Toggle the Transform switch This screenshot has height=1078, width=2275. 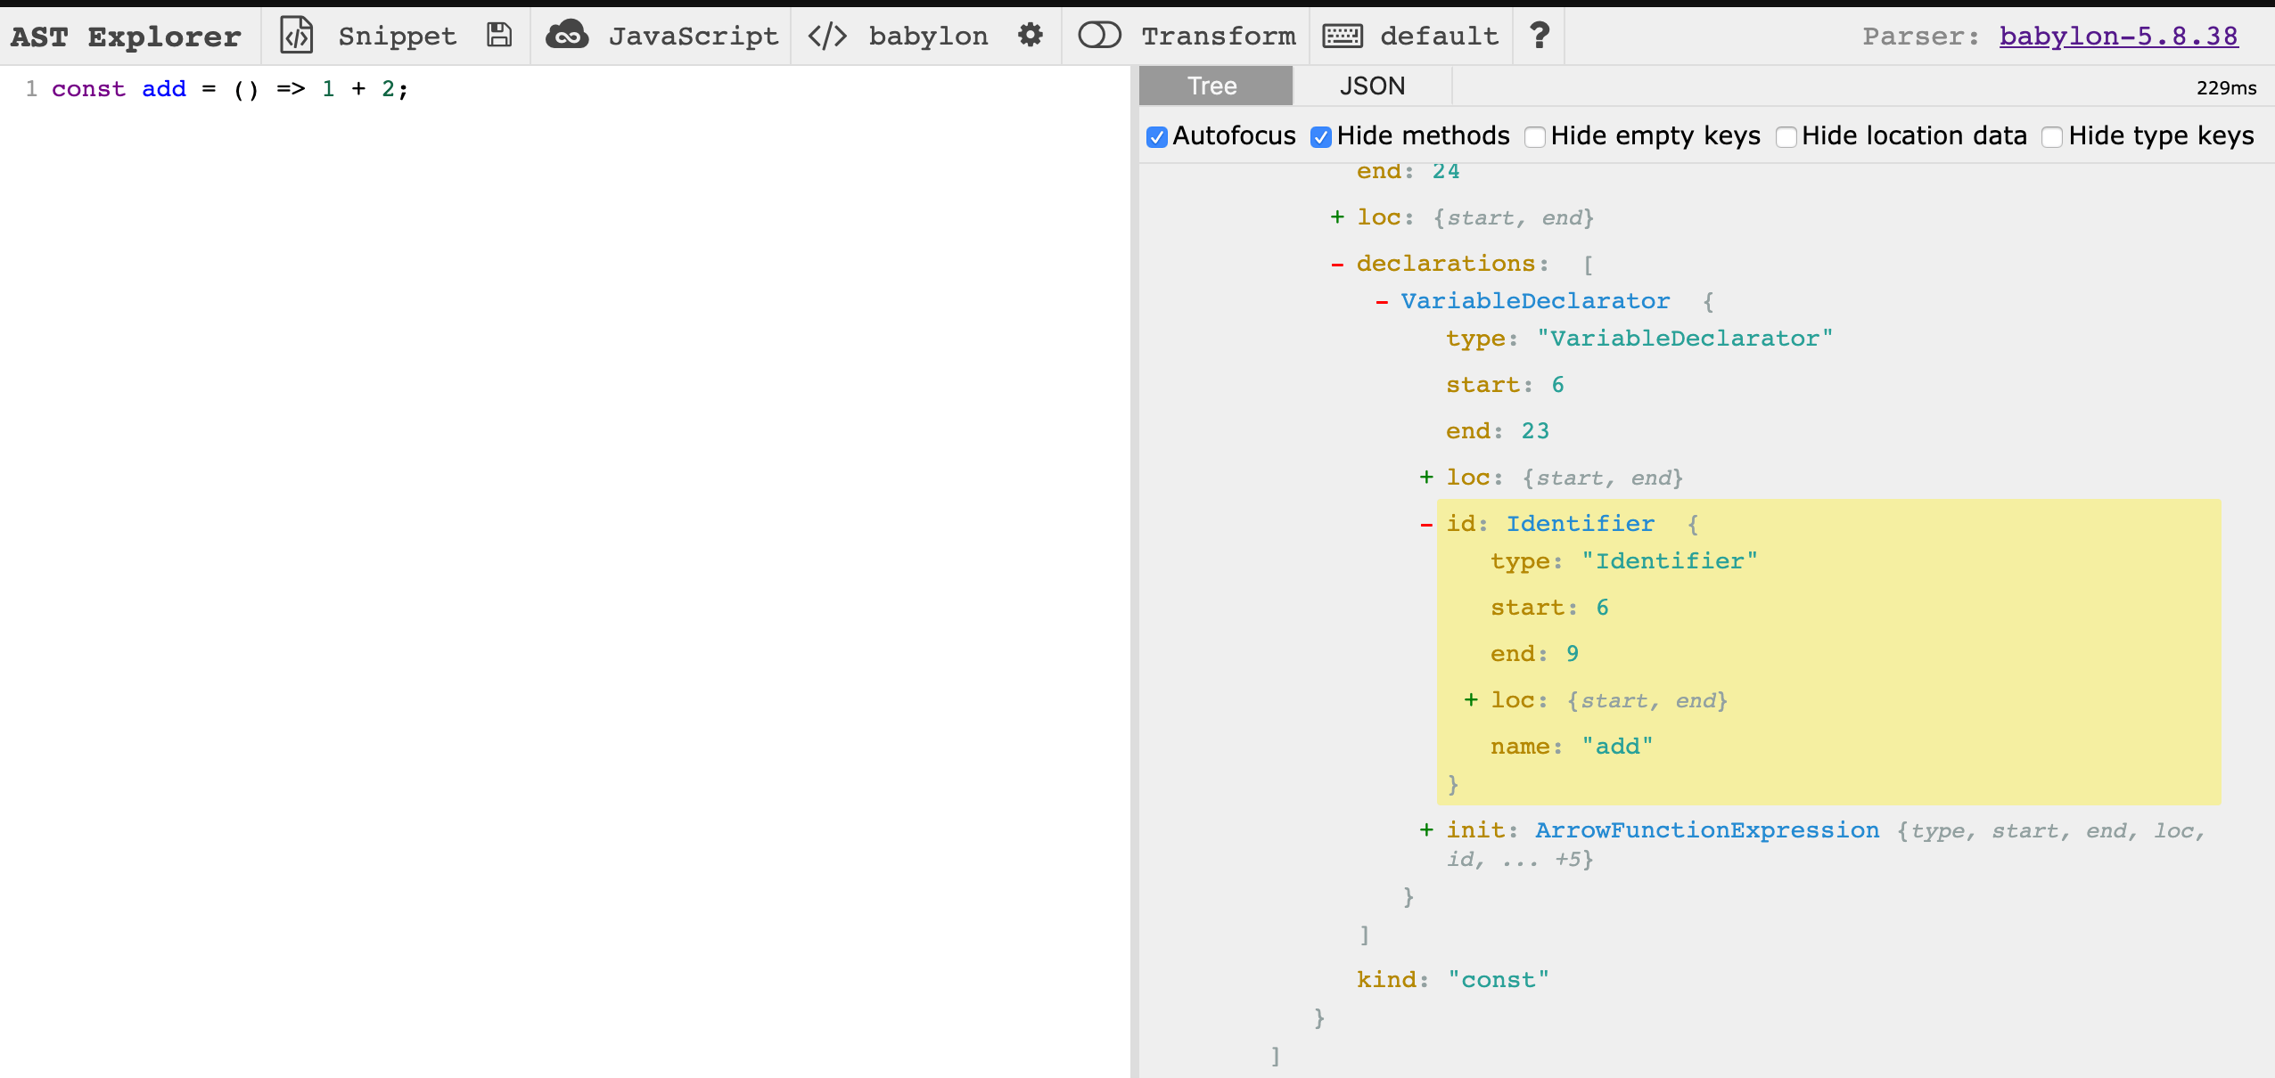(1099, 36)
